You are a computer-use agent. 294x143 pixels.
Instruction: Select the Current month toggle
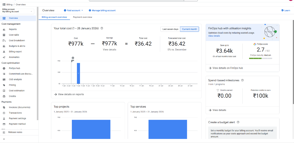click(189, 29)
